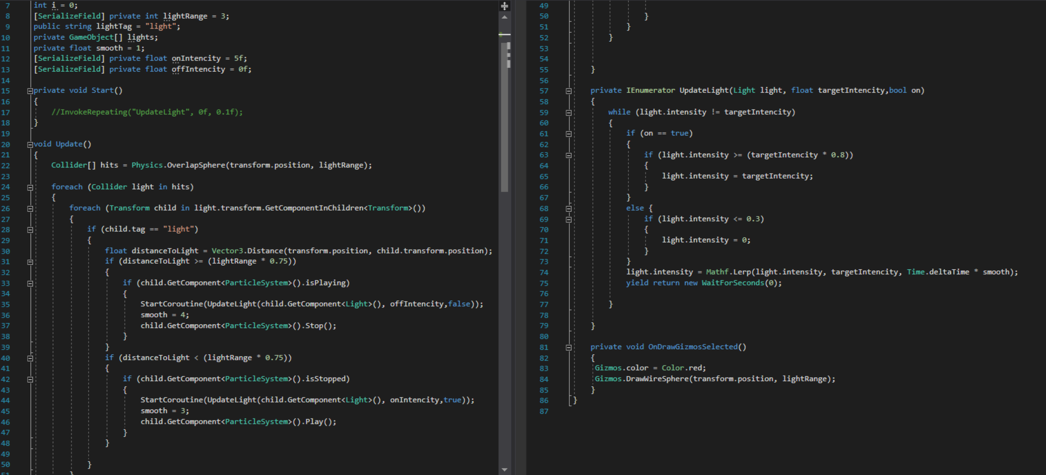This screenshot has width=1046, height=475.
Task: Click the 0.3 threshold on line 69
Action: pos(753,219)
